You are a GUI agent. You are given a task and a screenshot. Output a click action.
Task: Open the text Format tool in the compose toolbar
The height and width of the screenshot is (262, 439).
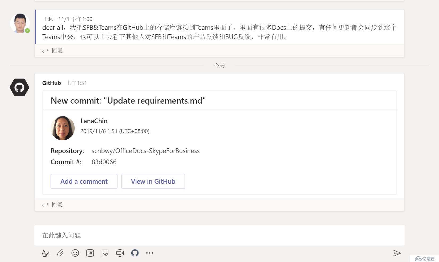[x=45, y=253]
